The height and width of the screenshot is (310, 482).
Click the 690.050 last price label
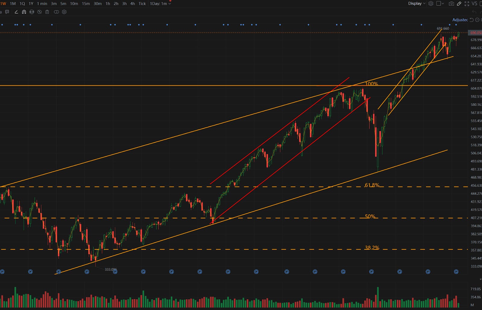coord(475,33)
